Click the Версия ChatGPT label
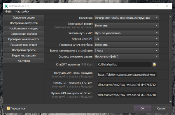175x115 pixels. 82,39
